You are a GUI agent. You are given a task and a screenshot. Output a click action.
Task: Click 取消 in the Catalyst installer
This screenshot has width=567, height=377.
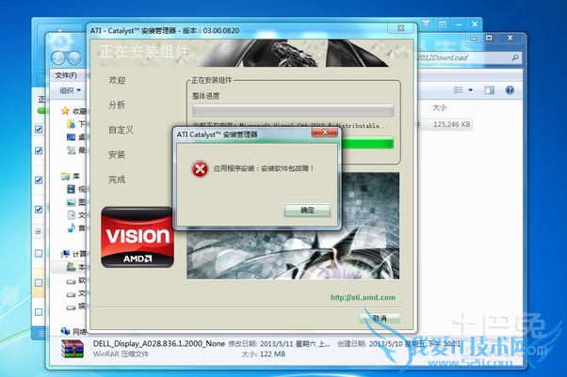coord(380,318)
